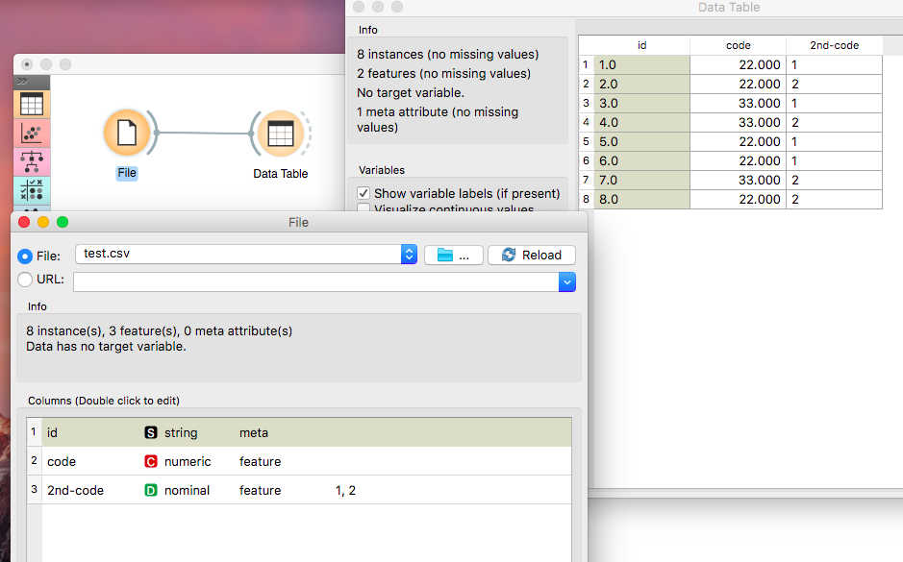
Task: Expand the URL history dropdown
Action: [x=567, y=282]
